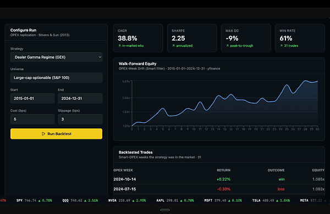Click the TSLA up-triangle ticker icon
330x214 pixels.
point(277,201)
